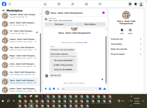Open Joaquin's 2beds conversation
The width and height of the screenshot is (147, 108).
[20, 40]
